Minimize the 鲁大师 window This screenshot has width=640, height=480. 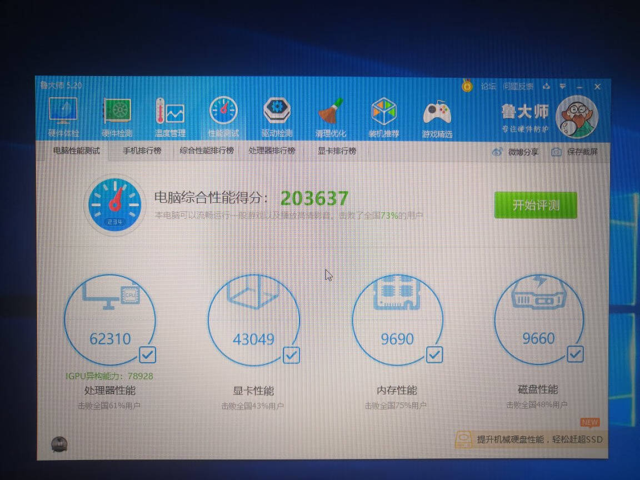click(x=579, y=87)
